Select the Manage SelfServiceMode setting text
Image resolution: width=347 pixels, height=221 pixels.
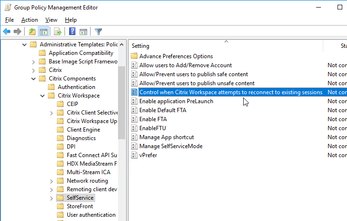(171, 146)
